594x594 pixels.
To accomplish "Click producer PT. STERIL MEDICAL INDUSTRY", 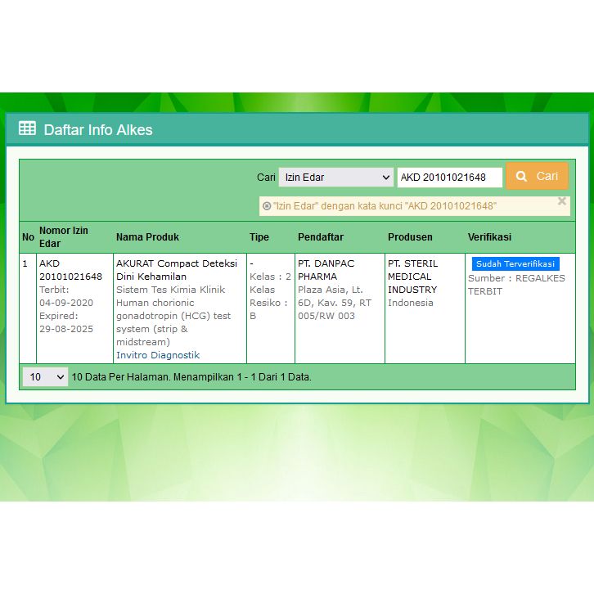I will pyautogui.click(x=412, y=277).
